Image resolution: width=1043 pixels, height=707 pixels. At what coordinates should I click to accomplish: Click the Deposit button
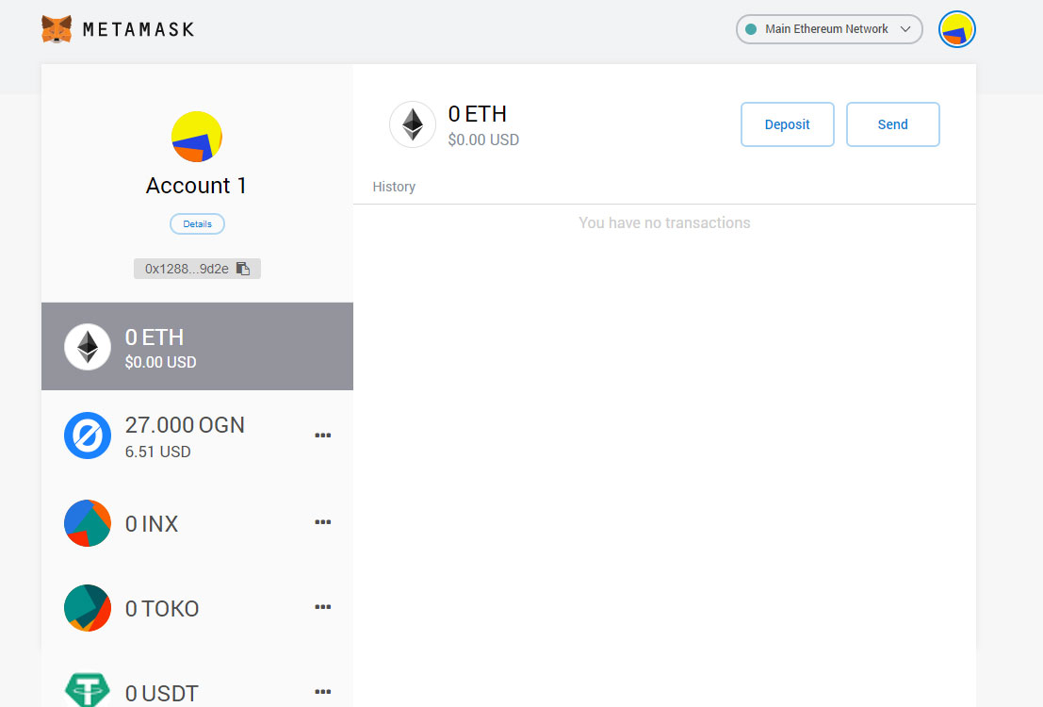tap(787, 124)
